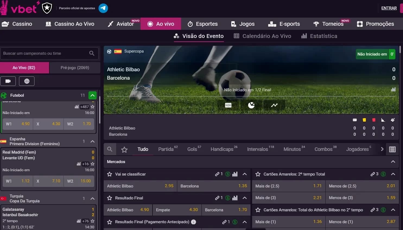Open +487 markets for Athletic Bilbao match
Viewport: 403px width, 230px height.
coord(84,107)
